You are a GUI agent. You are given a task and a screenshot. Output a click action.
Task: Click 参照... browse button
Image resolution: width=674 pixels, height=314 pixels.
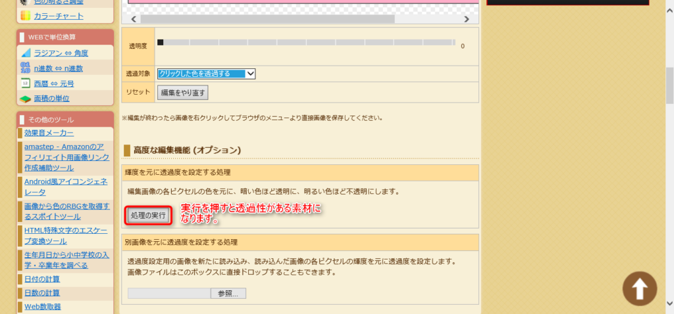228,294
